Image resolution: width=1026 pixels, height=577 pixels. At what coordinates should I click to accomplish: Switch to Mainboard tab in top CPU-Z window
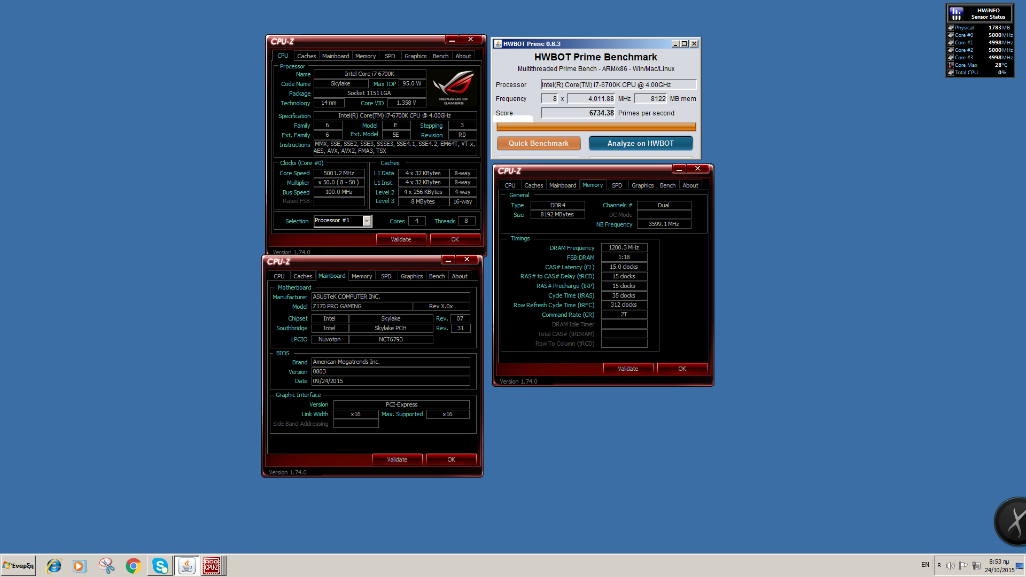(x=336, y=56)
